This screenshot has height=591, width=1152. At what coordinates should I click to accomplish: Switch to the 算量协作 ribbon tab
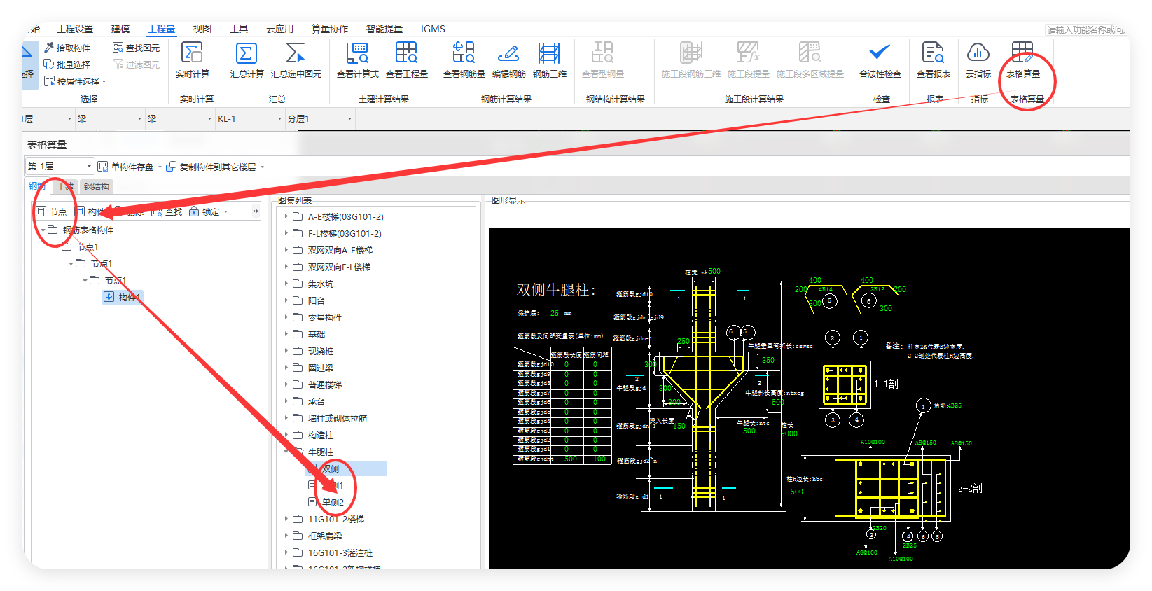[x=330, y=29]
